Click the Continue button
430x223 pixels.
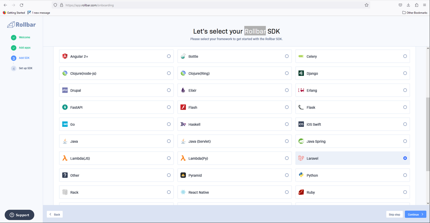(x=415, y=214)
